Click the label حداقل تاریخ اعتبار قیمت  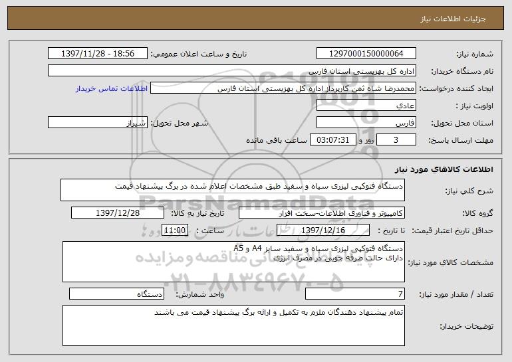tap(452, 230)
